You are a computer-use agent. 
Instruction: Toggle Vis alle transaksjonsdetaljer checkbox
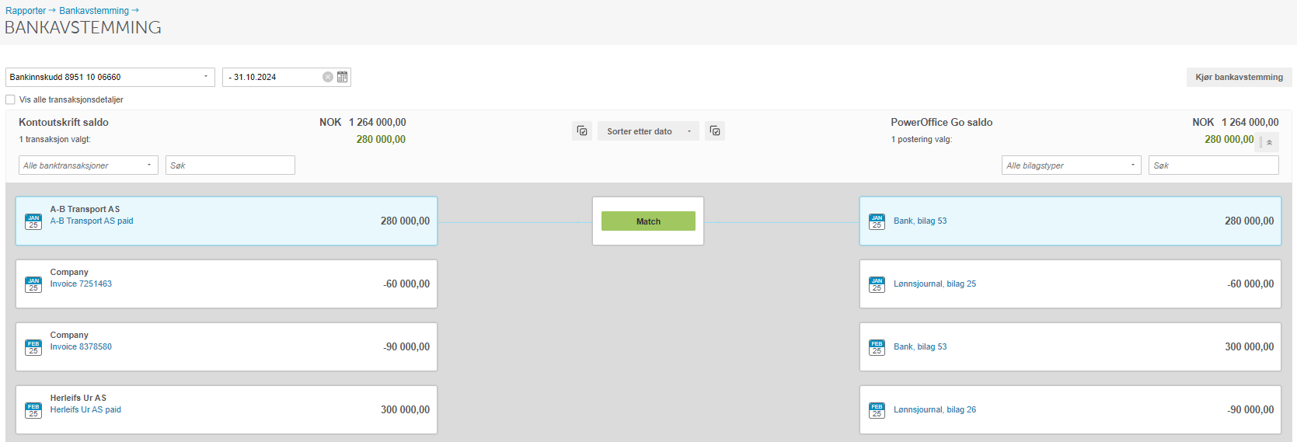(x=10, y=99)
